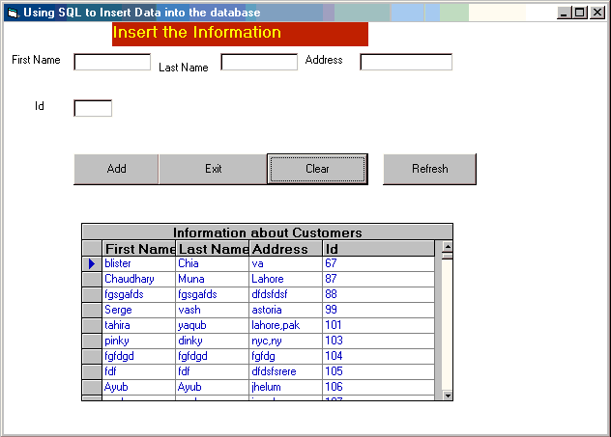Click the cell 'yaqub'
Screen dimensions: 611x437
click(213, 325)
